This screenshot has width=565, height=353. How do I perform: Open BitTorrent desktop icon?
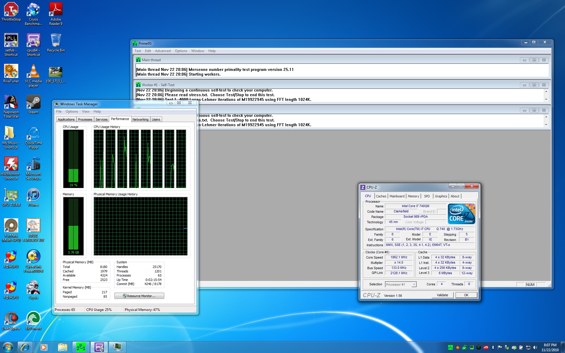(x=33, y=321)
